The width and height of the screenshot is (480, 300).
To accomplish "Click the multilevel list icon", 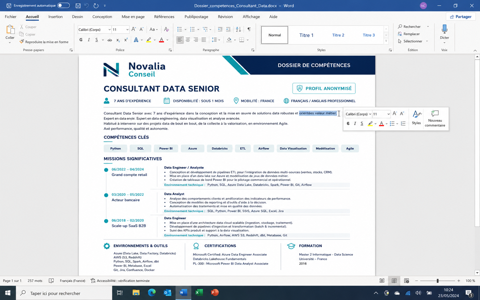I will click(205, 29).
